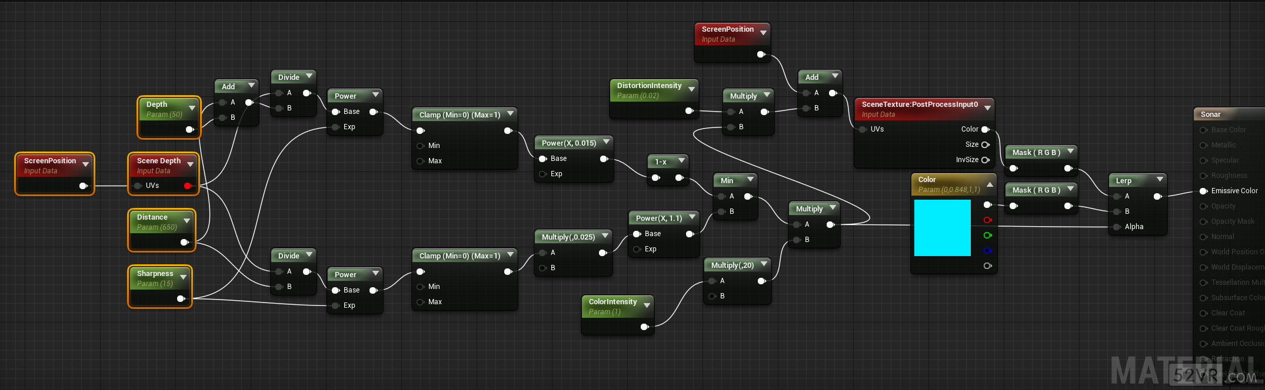Click the red channel output pin of Color node
The image size is (1265, 390).
click(x=987, y=220)
